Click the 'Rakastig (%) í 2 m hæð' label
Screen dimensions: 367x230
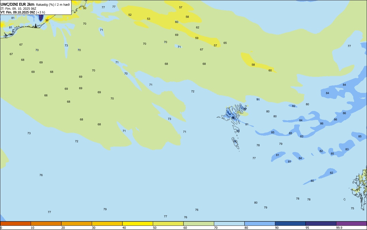point(53,5)
